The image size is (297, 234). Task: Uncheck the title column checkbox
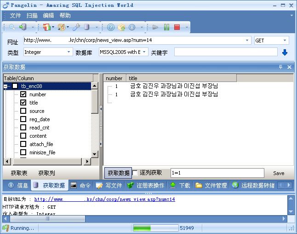click(x=23, y=102)
